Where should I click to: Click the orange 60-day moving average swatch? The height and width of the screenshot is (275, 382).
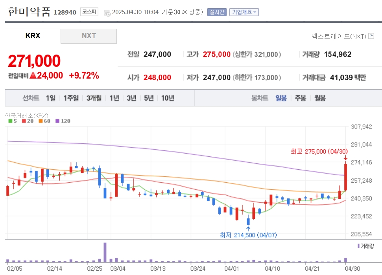(x=41, y=121)
